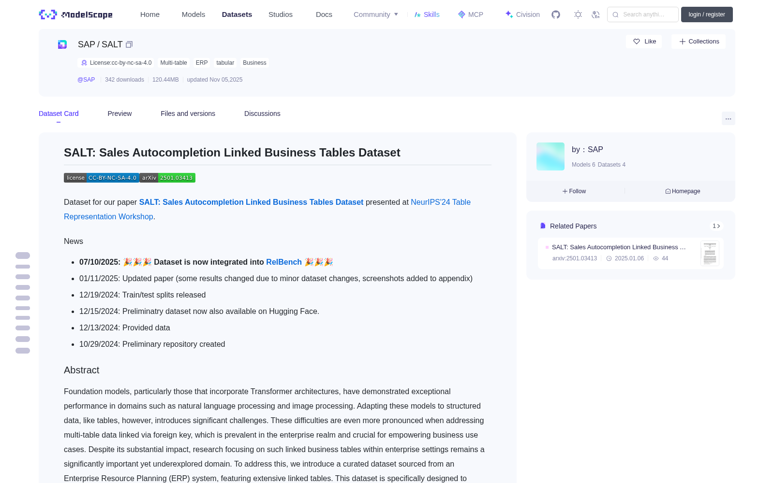Viewport: 774px width, 483px height.
Task: Jump using the top outline marker
Action: [x=23, y=256]
